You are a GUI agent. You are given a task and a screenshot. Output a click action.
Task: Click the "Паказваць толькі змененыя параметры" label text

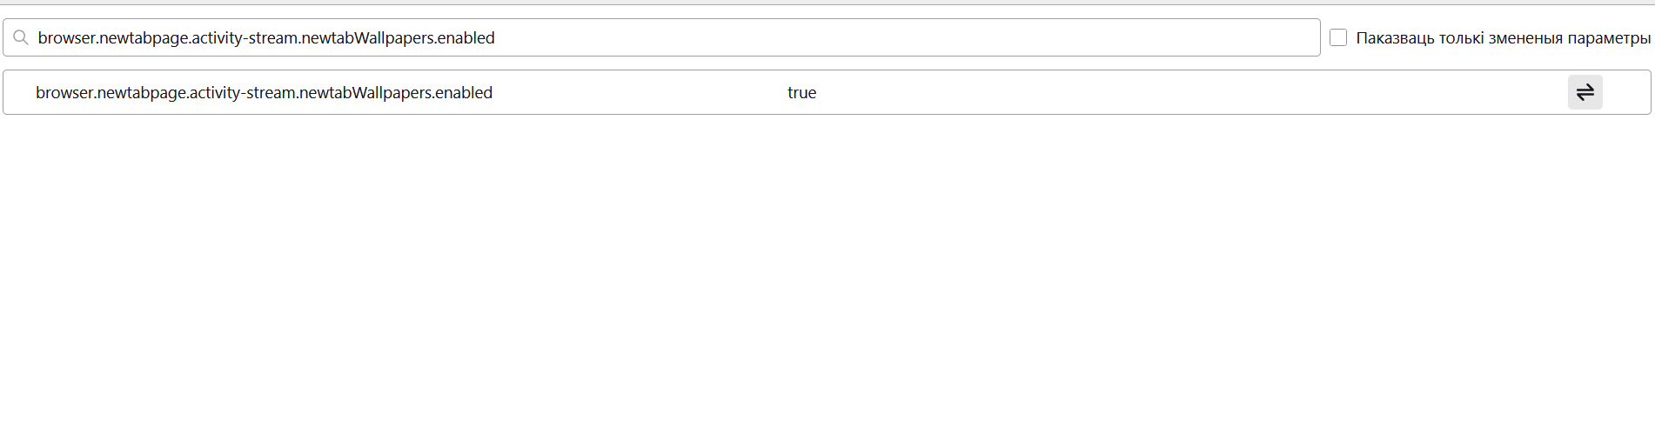pyautogui.click(x=1503, y=38)
